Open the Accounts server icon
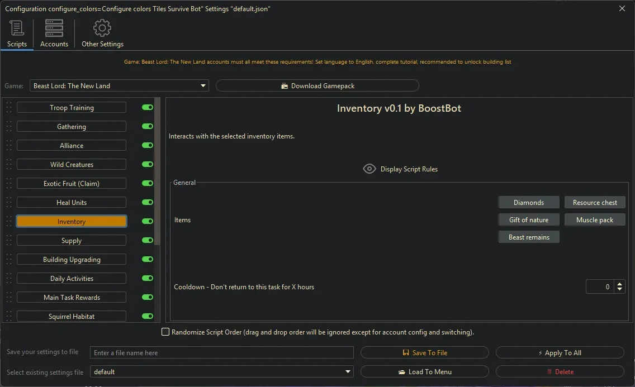635x387 pixels. pos(54,28)
